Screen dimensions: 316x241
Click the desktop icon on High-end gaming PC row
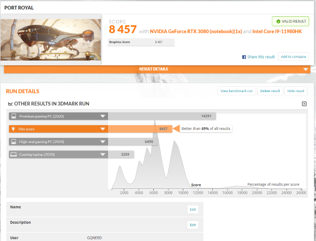14,142
